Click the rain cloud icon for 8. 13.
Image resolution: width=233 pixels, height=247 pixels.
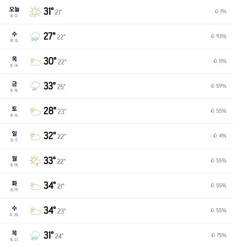pyautogui.click(x=35, y=37)
